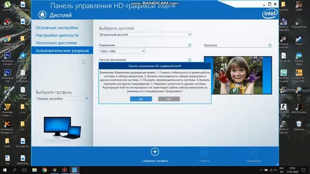
Task: Open File Explorer from the taskbar
Action: [34, 170]
